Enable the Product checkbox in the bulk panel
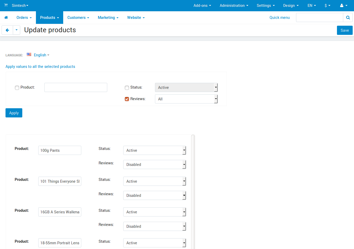354x249 pixels. [17, 88]
